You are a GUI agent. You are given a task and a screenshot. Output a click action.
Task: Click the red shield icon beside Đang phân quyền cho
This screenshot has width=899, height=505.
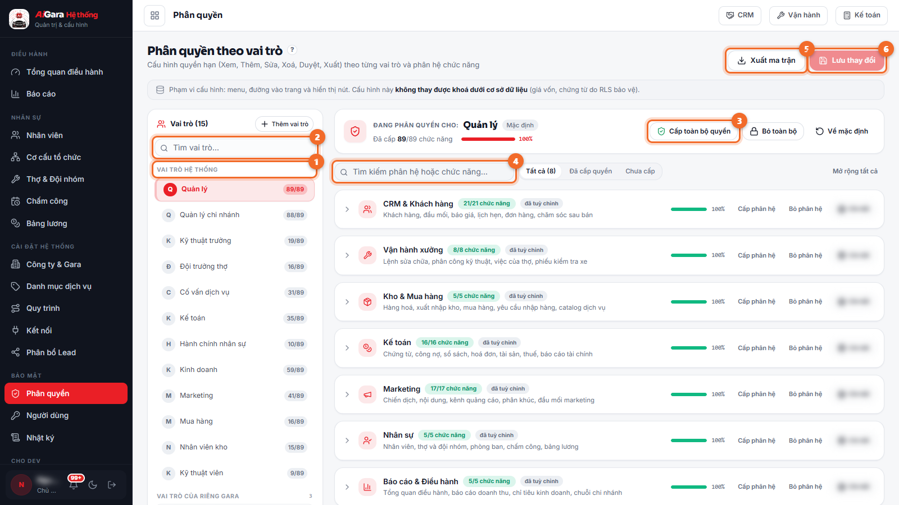click(355, 131)
